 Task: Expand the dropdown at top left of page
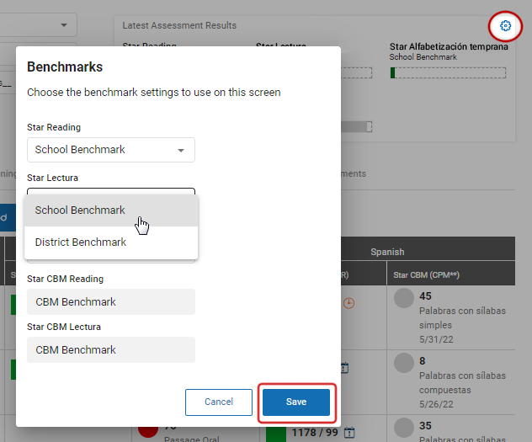(64, 24)
